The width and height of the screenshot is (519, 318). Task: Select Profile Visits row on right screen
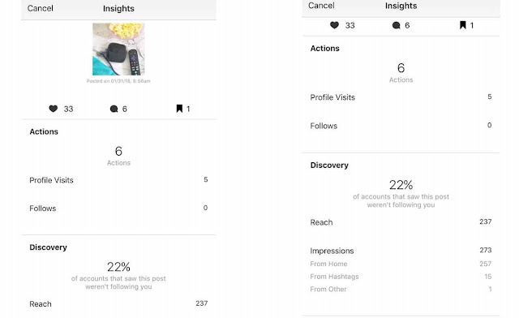coord(401,97)
